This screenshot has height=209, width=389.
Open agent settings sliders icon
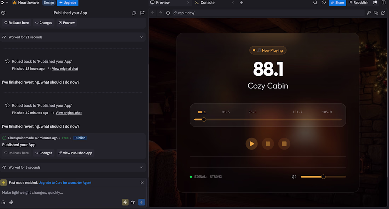(133, 202)
